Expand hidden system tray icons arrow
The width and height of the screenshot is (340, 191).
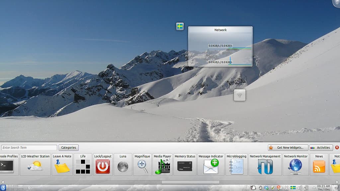(x=314, y=188)
